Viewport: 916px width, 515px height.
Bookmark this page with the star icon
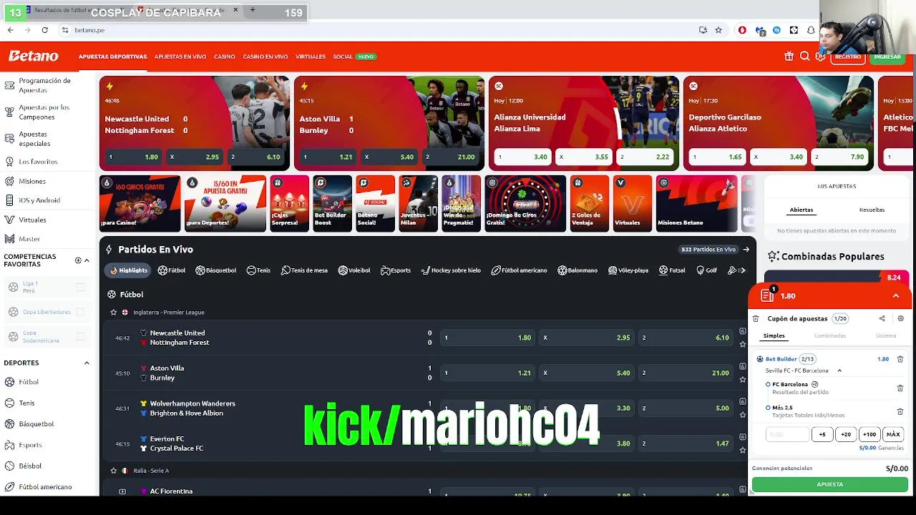(x=718, y=30)
